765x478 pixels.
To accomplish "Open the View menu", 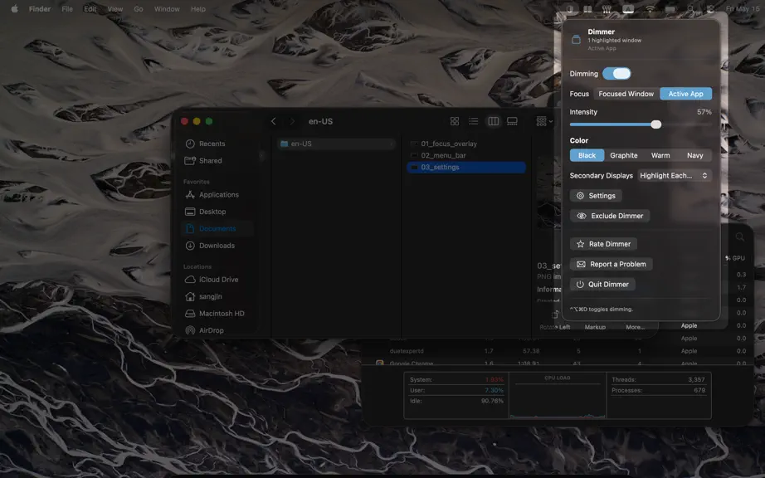I will click(115, 9).
